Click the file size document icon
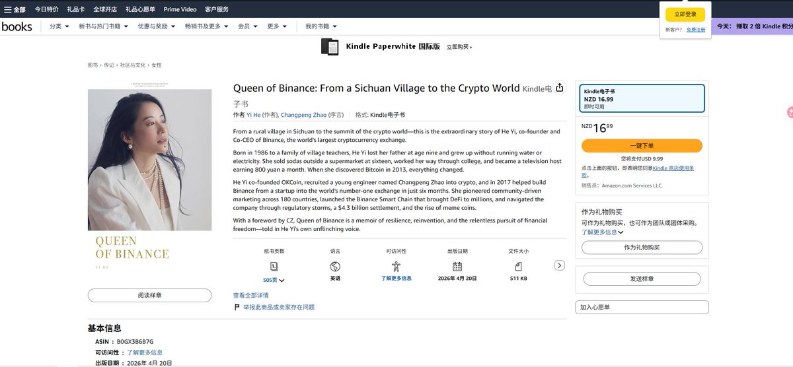Viewport: 793px width, 367px height. 518,267
